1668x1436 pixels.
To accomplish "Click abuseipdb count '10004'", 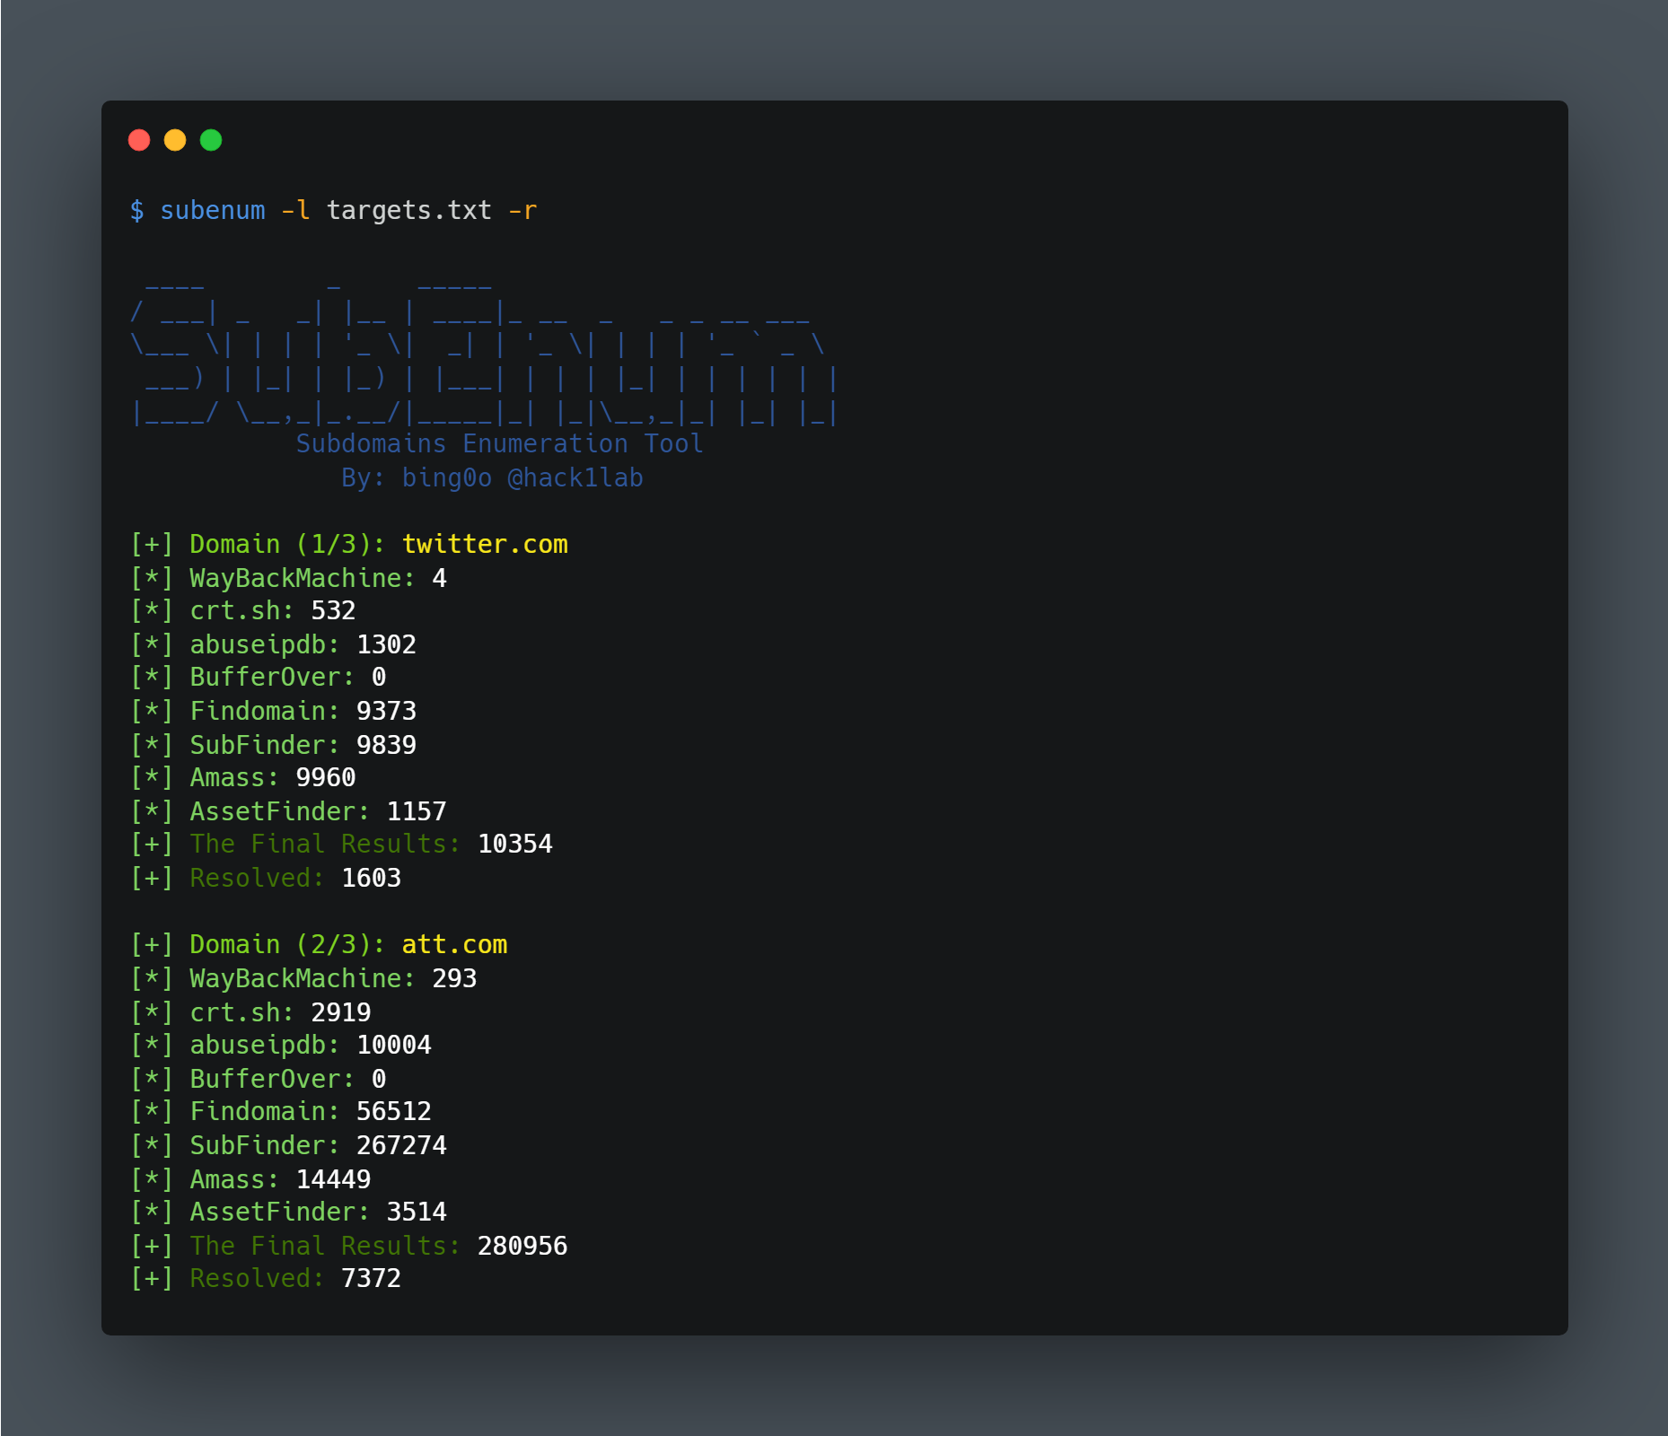I will [394, 1045].
